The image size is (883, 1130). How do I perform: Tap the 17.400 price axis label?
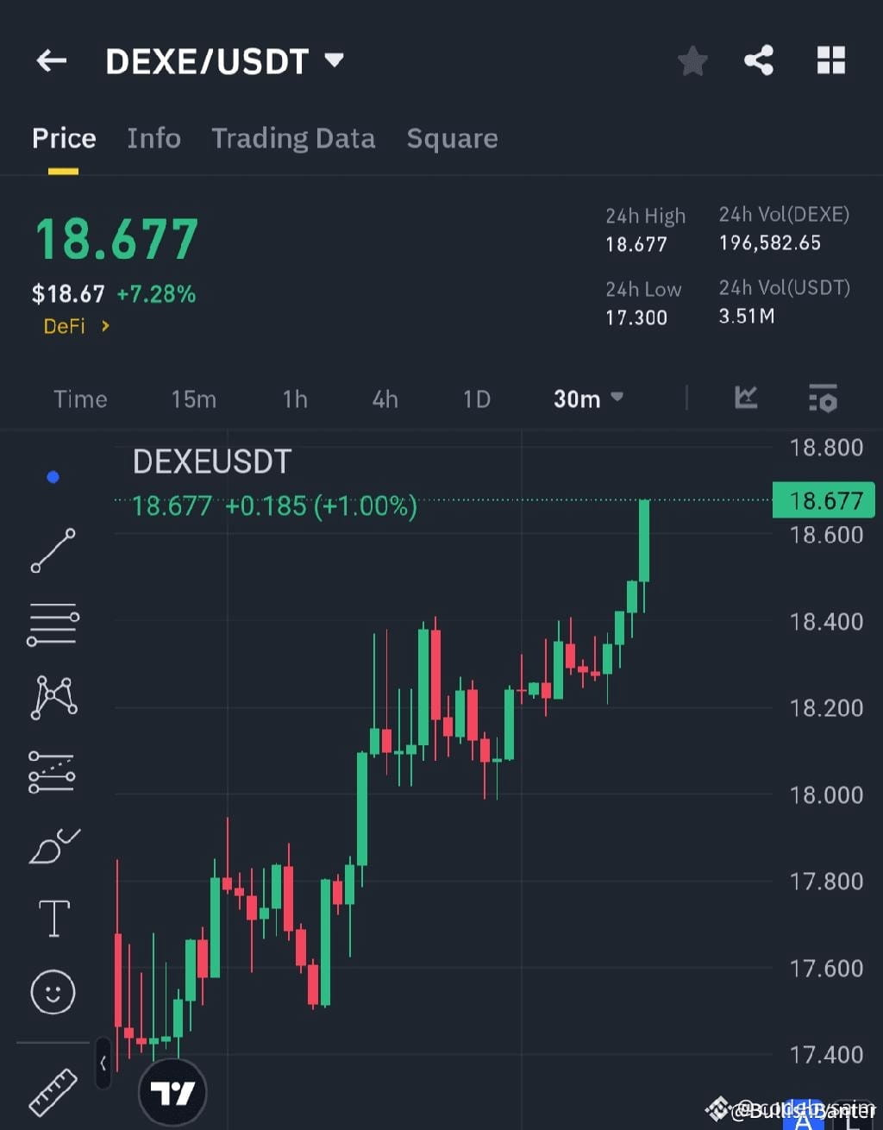[826, 1054]
